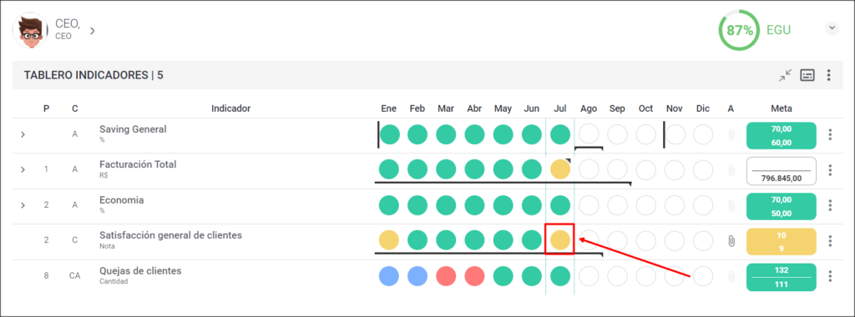Open Quejas de clientes options menu
855x317 pixels.
[x=830, y=276]
